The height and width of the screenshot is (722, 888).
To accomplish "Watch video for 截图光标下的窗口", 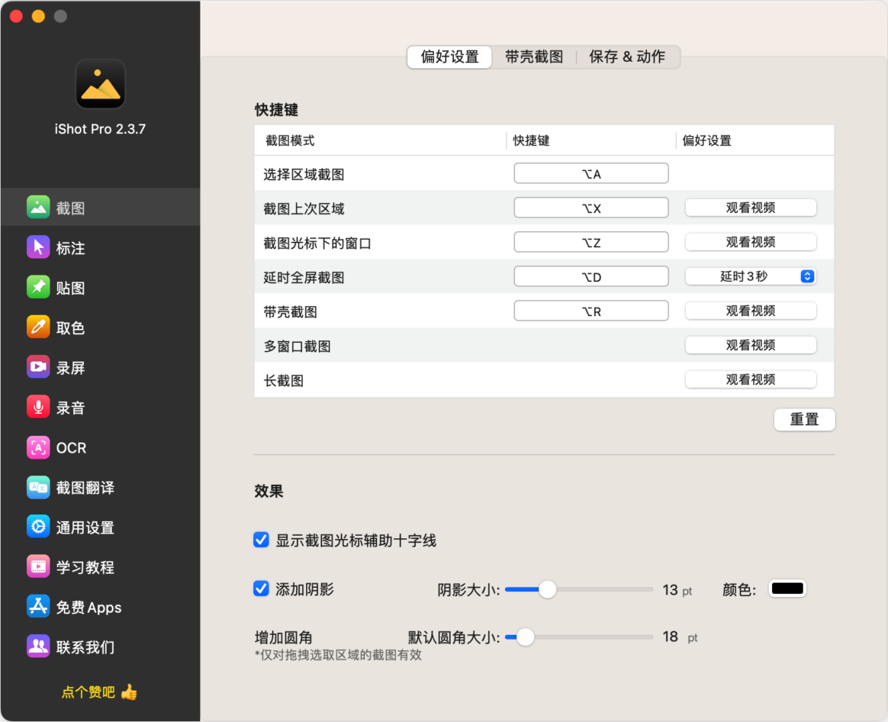I will [751, 243].
